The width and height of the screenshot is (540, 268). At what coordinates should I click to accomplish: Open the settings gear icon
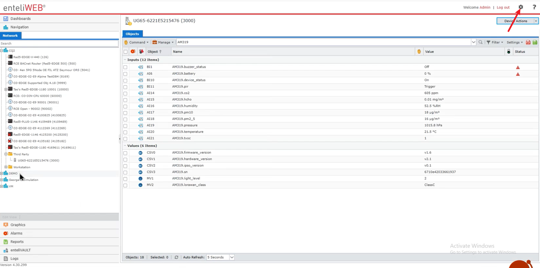520,7
